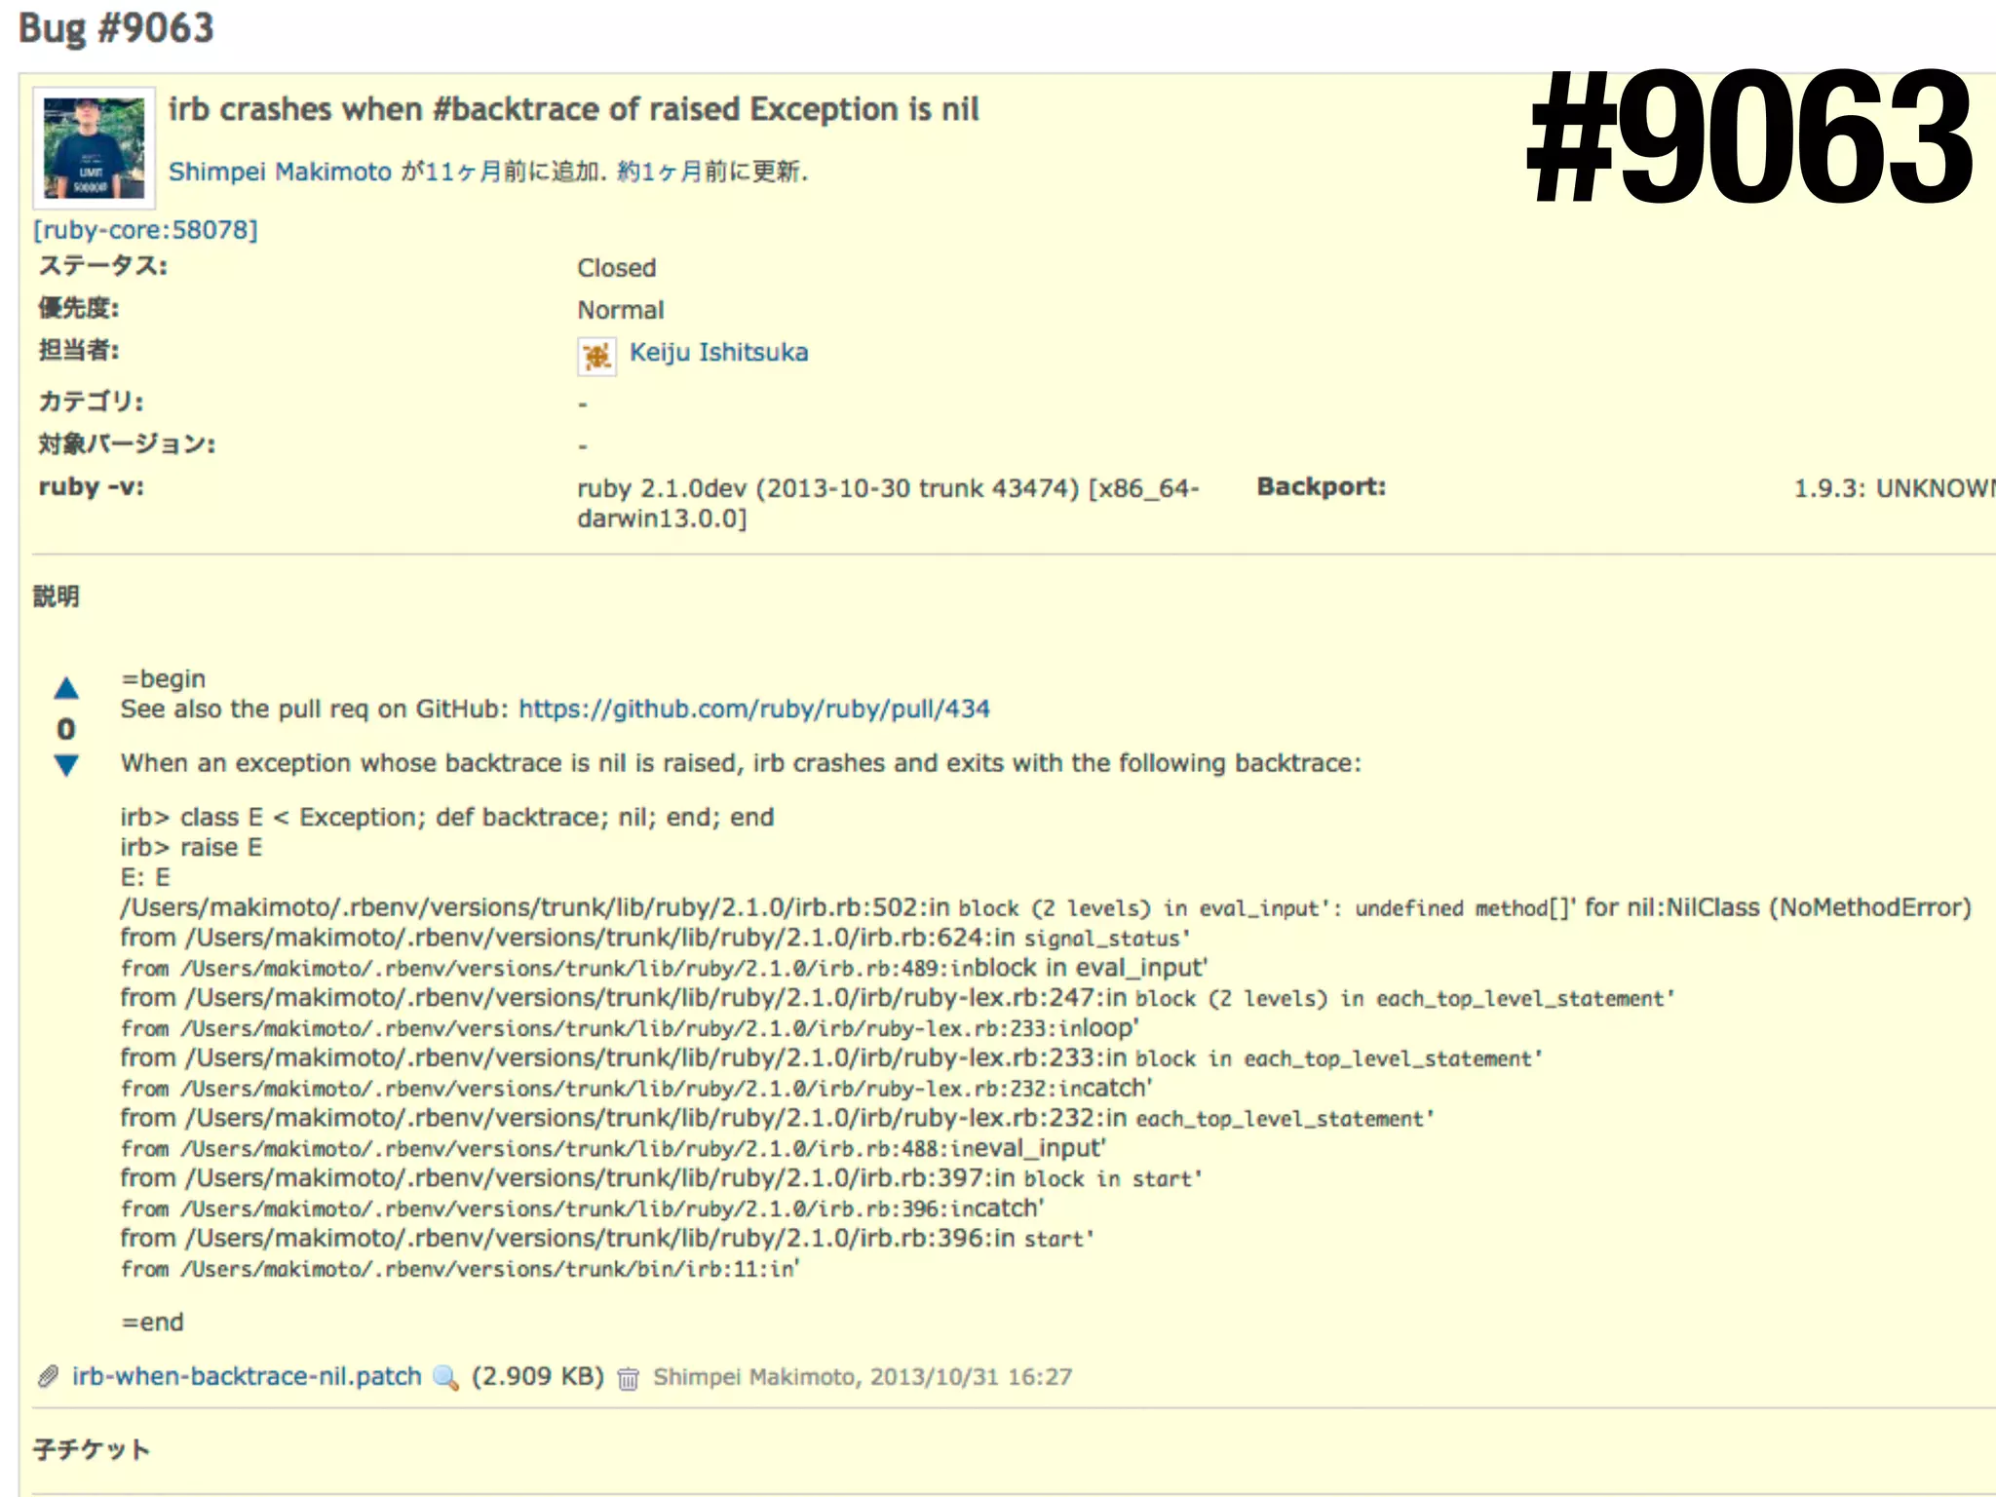Click the issue title about irb crashes

click(573, 109)
